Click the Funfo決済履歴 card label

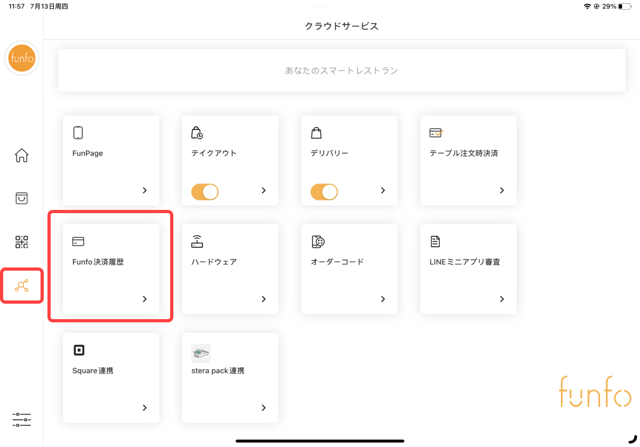point(98,262)
